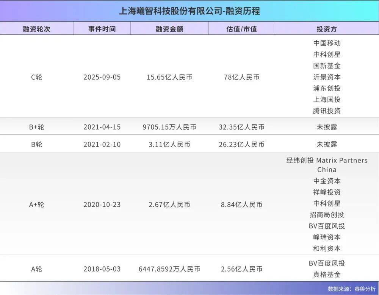Click the investor 经纬创投 Matrix Partners China

pyautogui.click(x=327, y=165)
